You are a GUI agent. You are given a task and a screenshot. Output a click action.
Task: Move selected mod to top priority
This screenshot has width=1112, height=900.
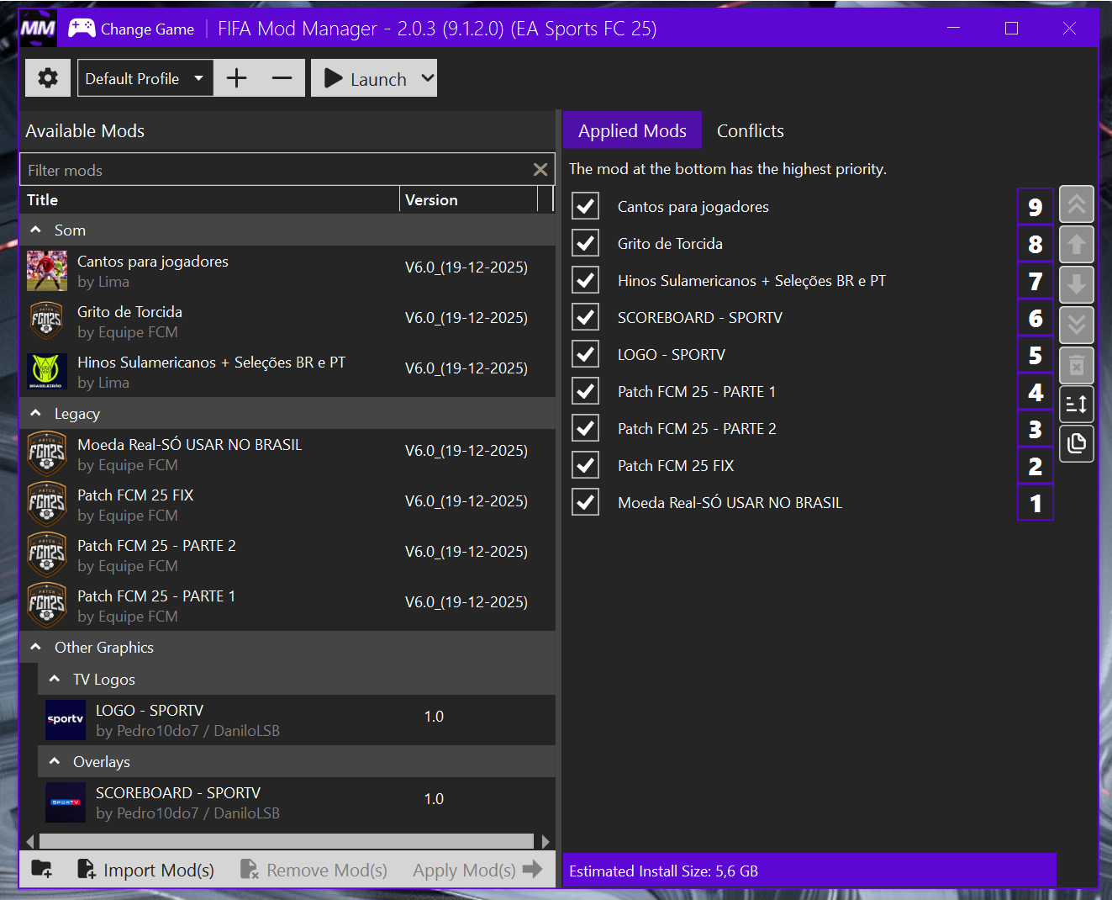pos(1076,204)
